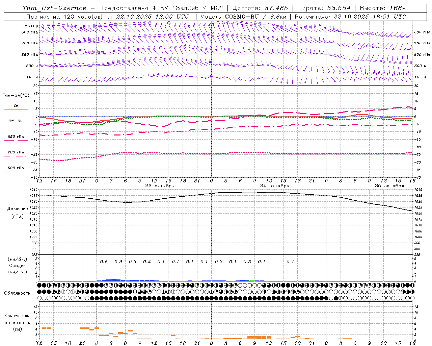432x346 pixels.
Task: Click the Облачность cloud cover label
Action: [17, 293]
